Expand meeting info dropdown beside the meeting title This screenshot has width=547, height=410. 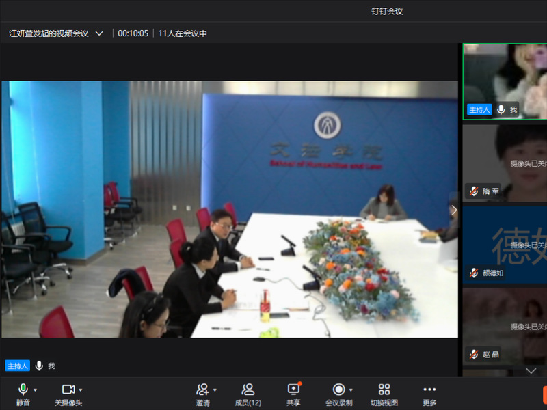pos(100,33)
